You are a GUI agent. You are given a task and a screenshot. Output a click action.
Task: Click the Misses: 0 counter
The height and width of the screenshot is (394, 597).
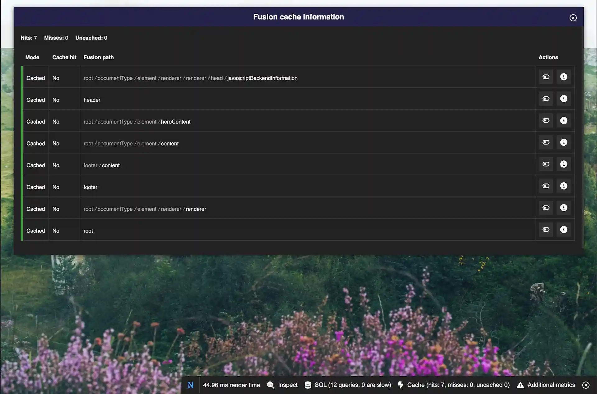tap(56, 38)
